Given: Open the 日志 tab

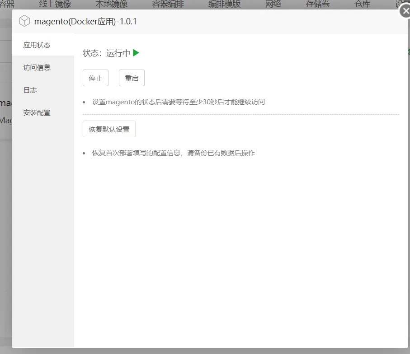Looking at the screenshot, I should [43, 90].
